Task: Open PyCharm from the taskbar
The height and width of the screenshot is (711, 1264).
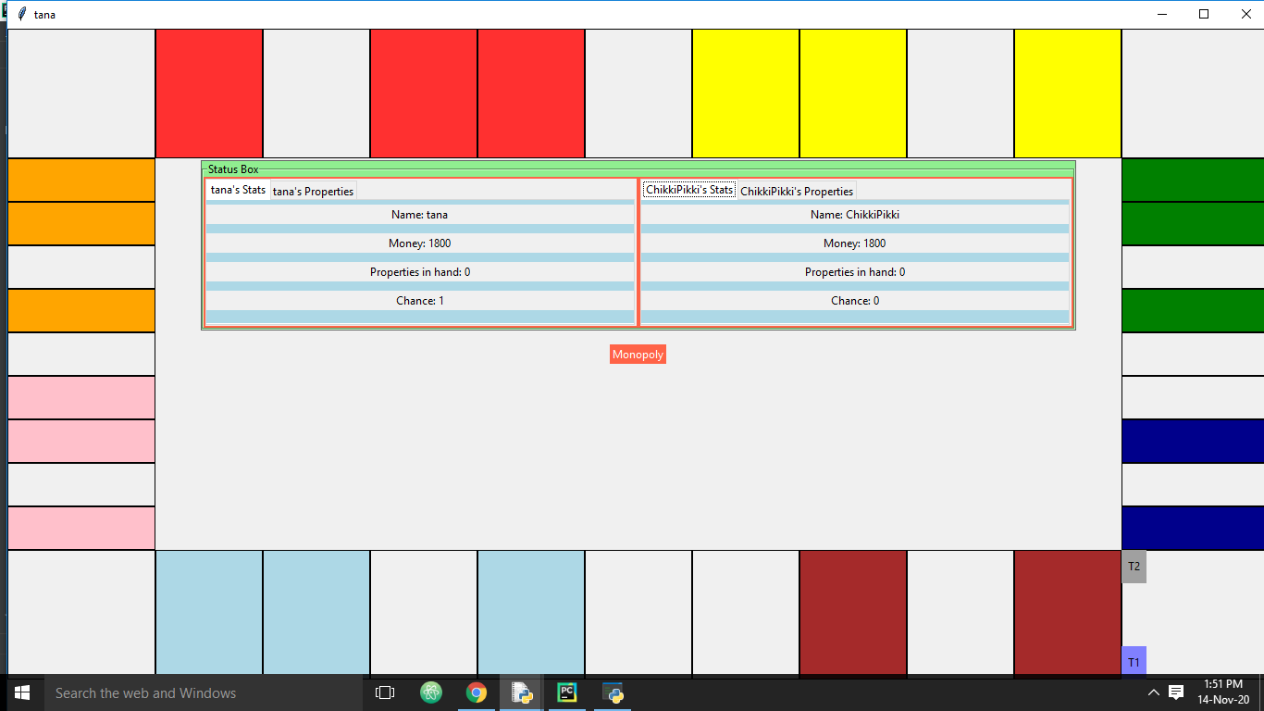Action: [566, 692]
